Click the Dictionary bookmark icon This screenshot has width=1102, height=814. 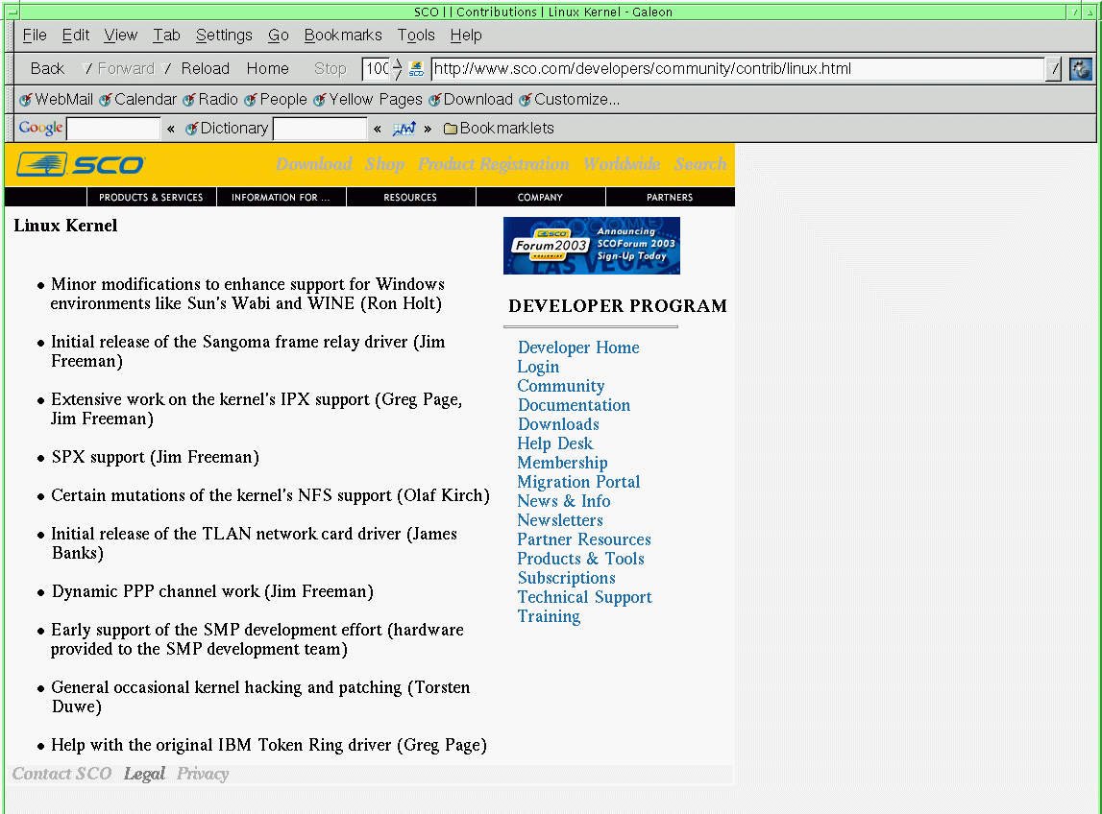coord(191,129)
